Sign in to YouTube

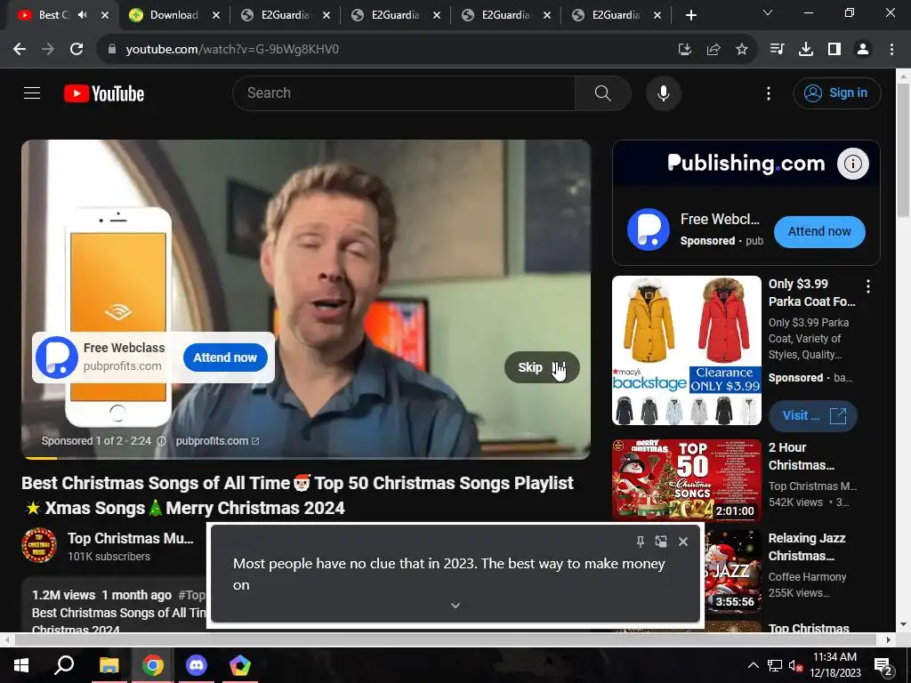pos(837,92)
